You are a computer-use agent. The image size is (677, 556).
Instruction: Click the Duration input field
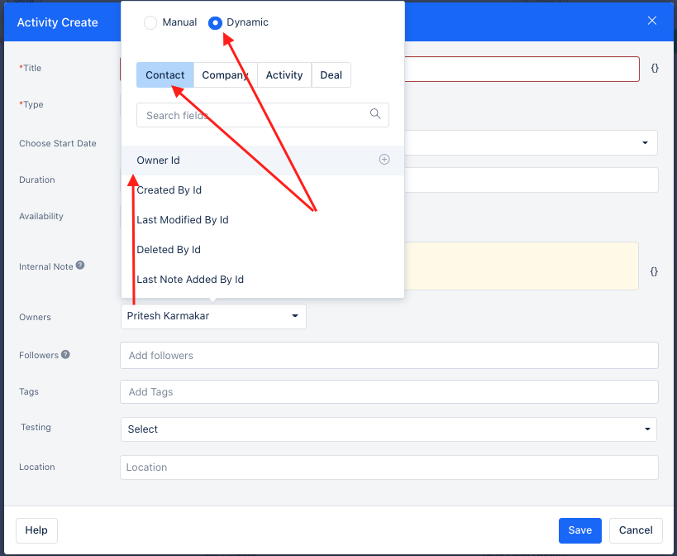[x=531, y=180]
